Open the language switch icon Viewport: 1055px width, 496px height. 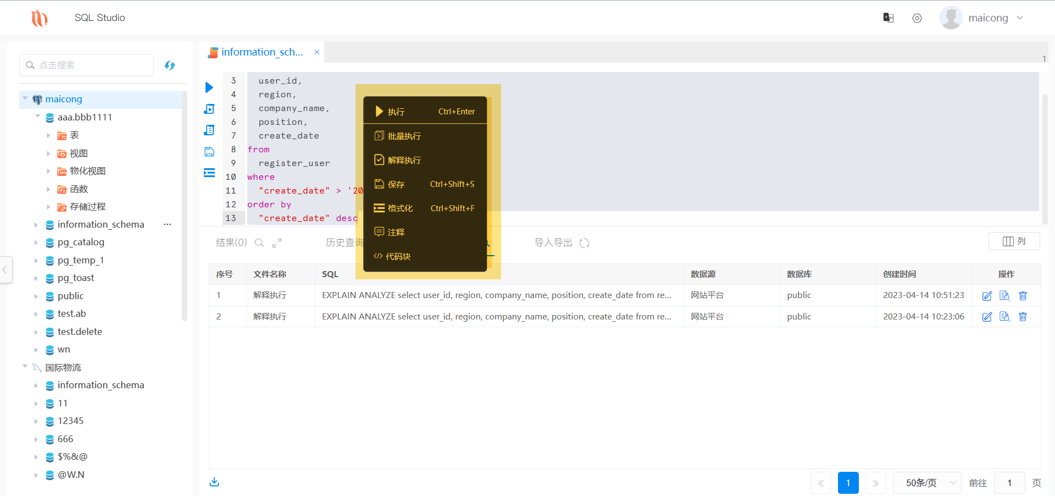[x=889, y=18]
